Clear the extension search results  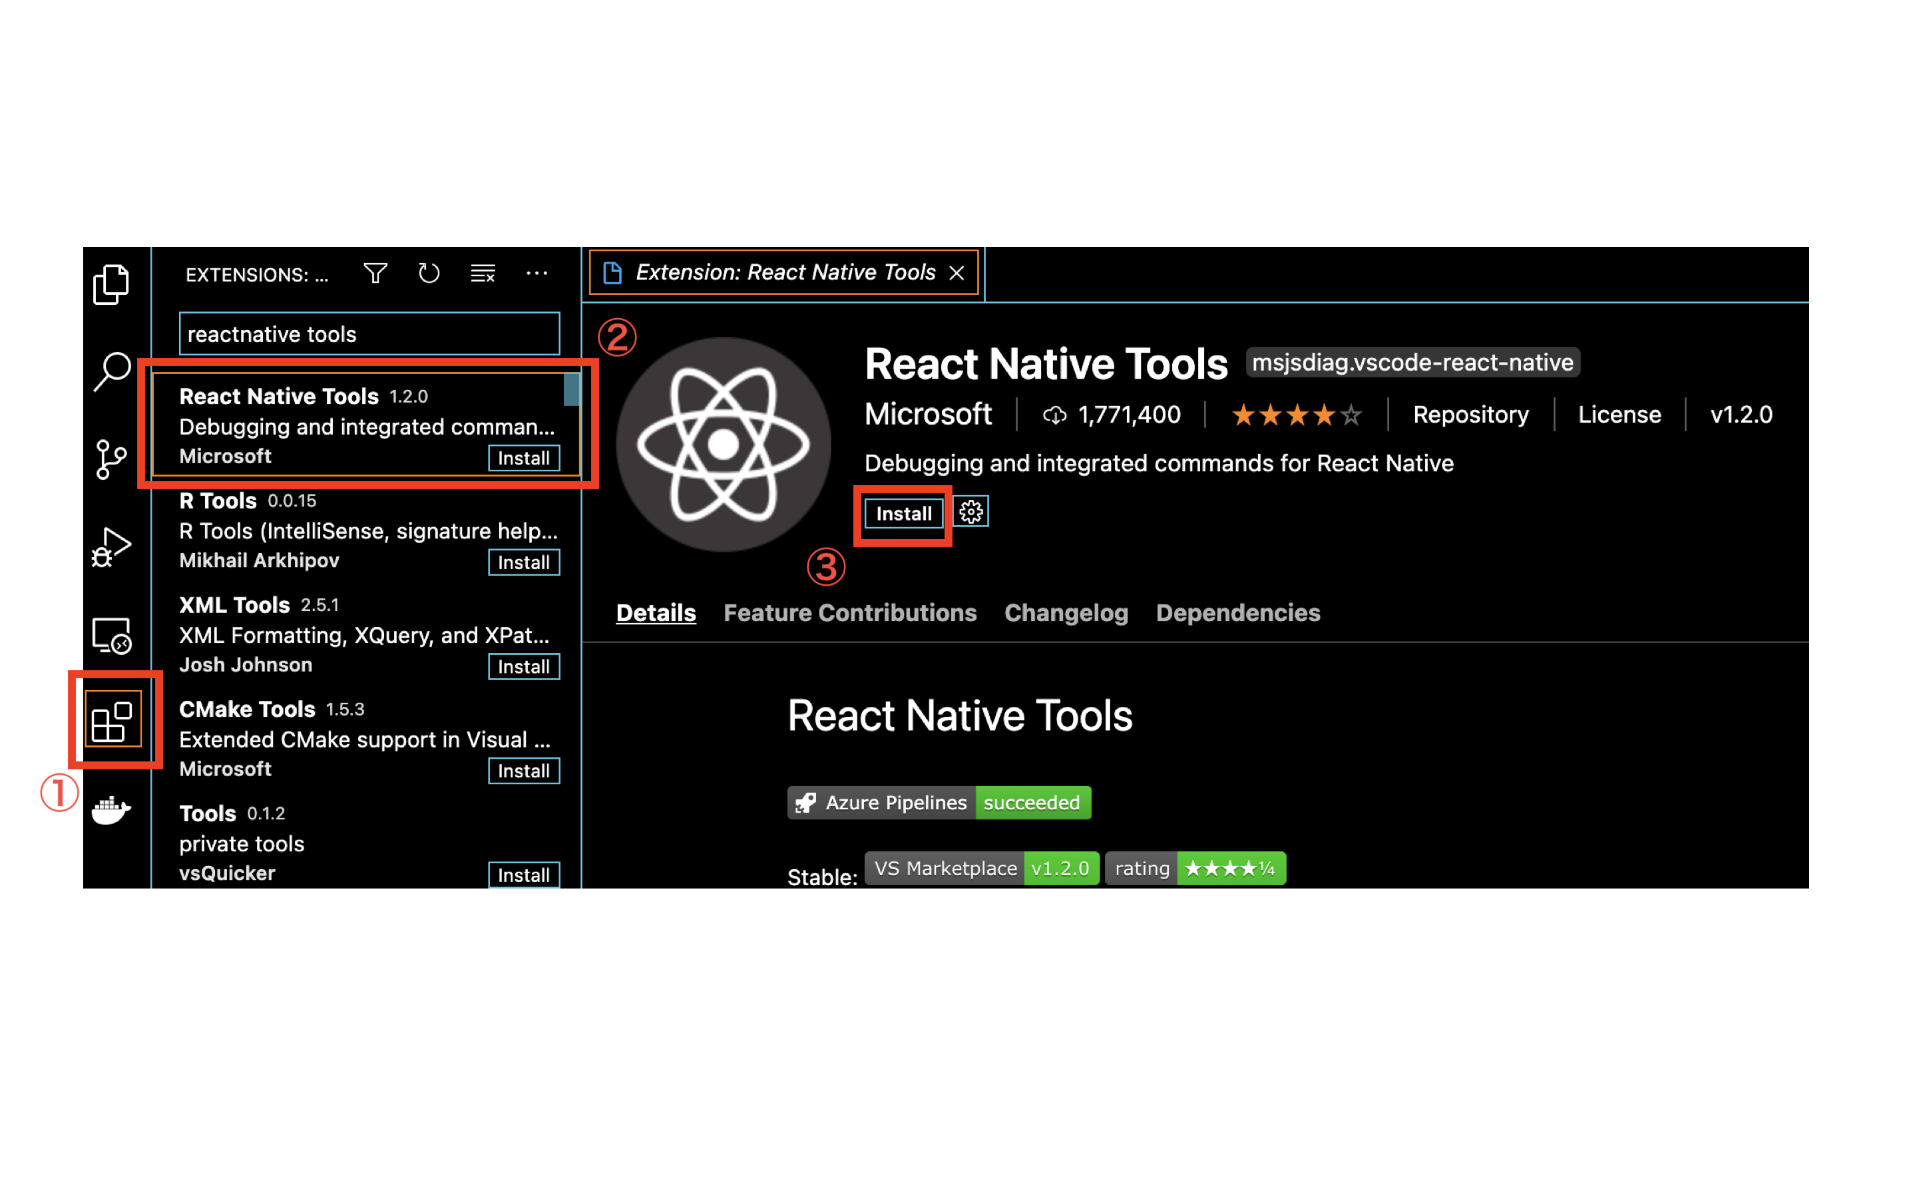[483, 274]
